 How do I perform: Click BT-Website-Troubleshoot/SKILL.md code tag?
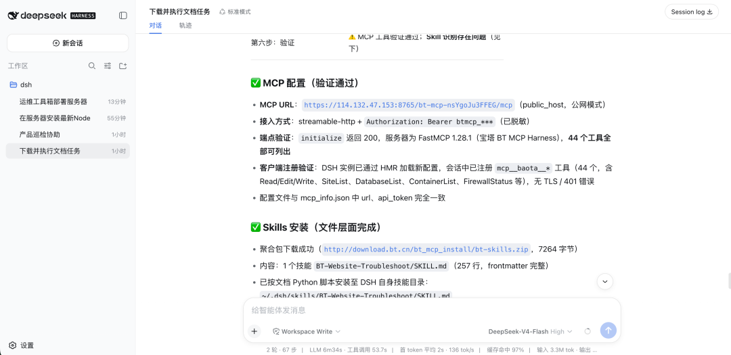pos(381,266)
